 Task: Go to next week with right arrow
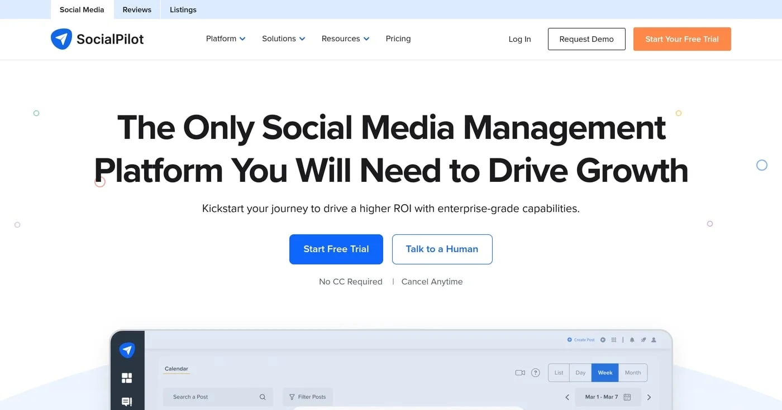649,397
